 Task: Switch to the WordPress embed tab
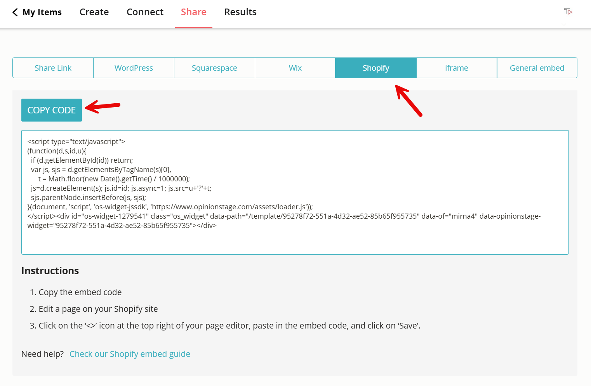[x=134, y=68]
